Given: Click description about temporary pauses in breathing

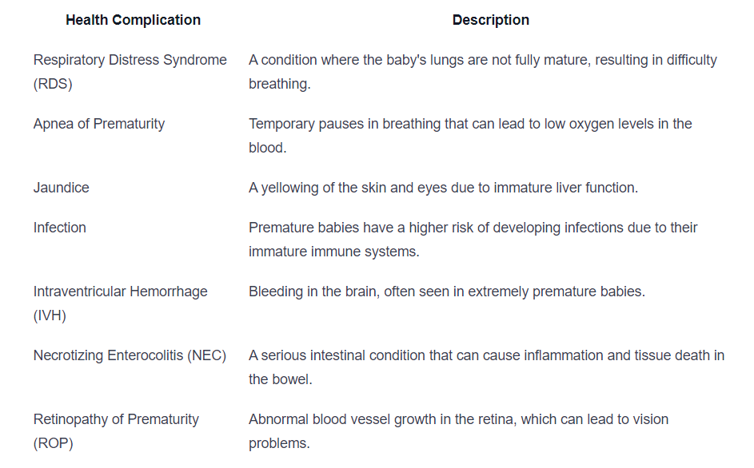Looking at the screenshot, I should 470,136.
